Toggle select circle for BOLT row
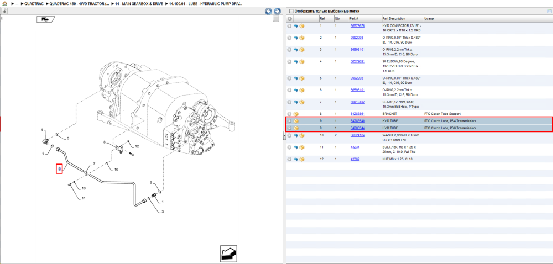This screenshot has height=264, width=553. pos(290,147)
